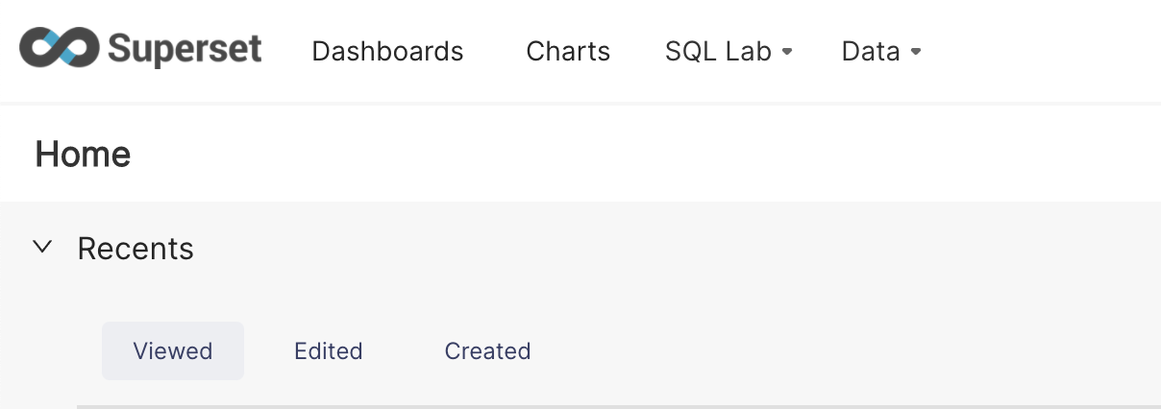Click the caret arrow beside Data
Screen dimensions: 1161x409
coord(916,52)
